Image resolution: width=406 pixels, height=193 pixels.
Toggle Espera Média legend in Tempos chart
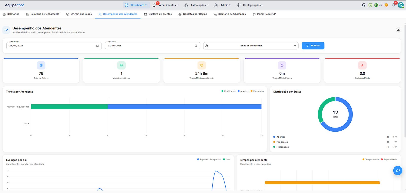(389, 160)
